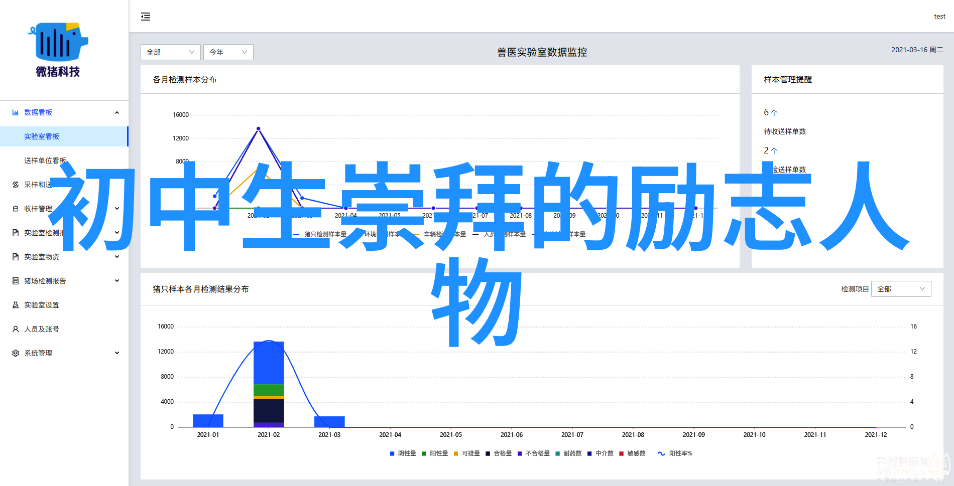
Task: Open the 实验室物资 menu label
Action: click(x=42, y=257)
